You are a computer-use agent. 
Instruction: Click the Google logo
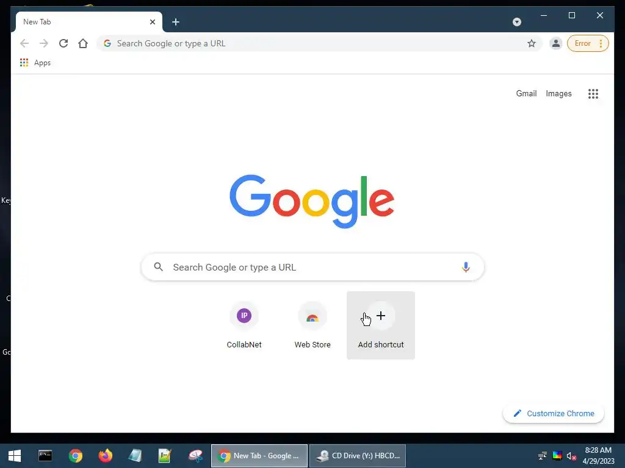[x=312, y=201]
